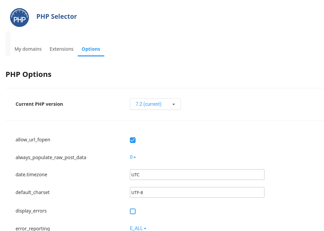Select the Options tab
324x231 pixels.
[x=91, y=49]
